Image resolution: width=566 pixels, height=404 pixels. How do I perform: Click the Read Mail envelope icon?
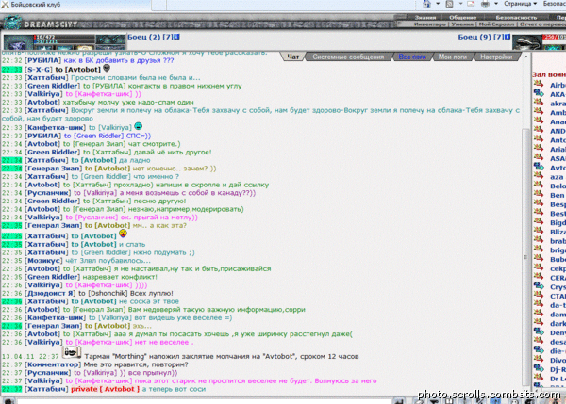[x=471, y=4]
